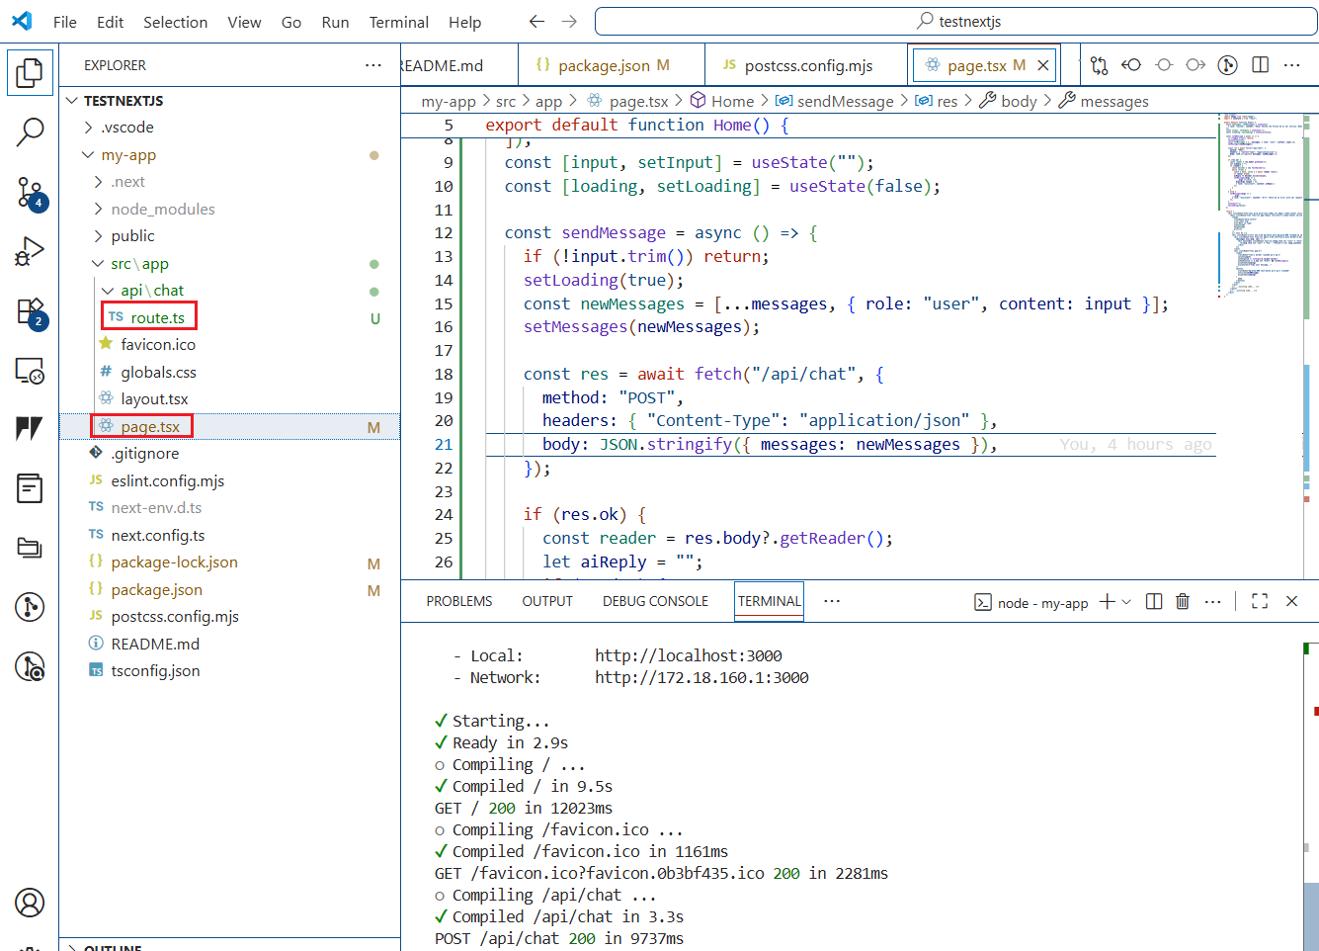Image resolution: width=1319 pixels, height=951 pixels.
Task: Maximize the terminal panel size
Action: tap(1260, 601)
